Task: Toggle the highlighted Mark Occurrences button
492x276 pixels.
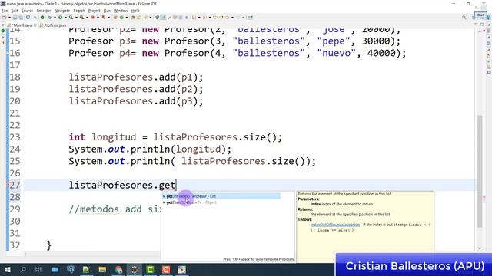Action: tap(163, 18)
